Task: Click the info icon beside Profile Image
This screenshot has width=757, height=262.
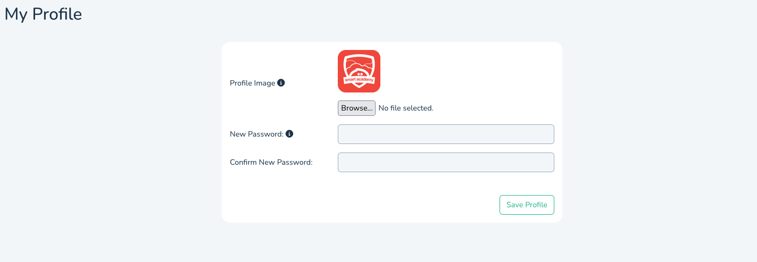Action: (281, 83)
